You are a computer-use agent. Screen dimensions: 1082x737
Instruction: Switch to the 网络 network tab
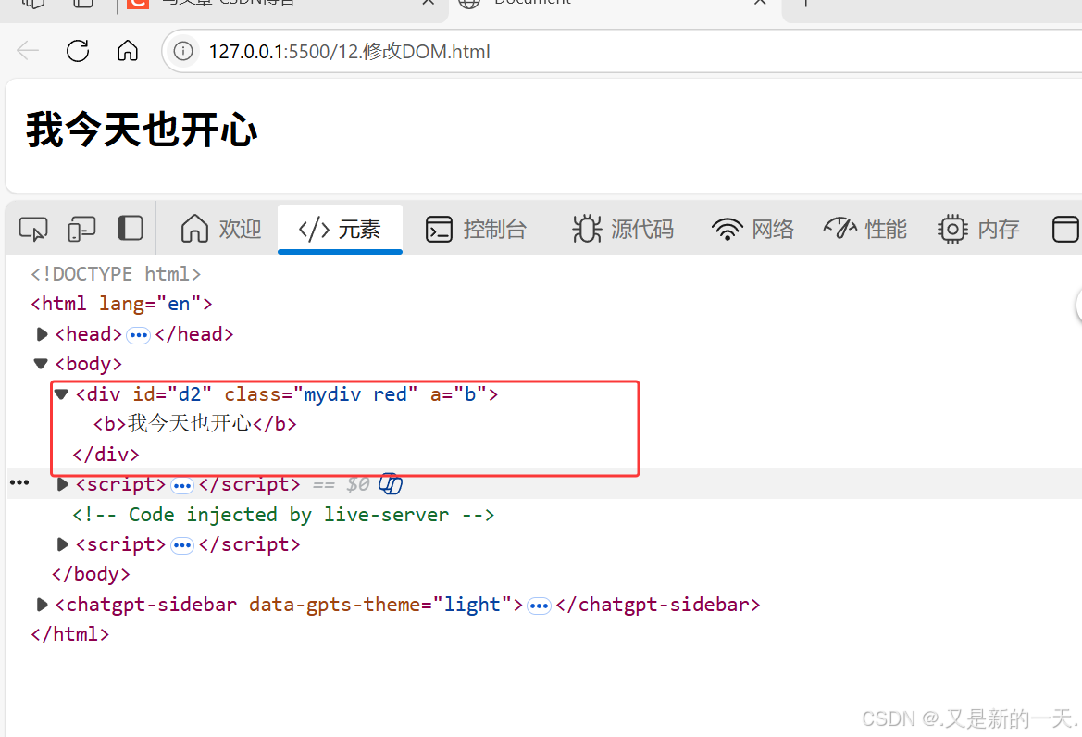click(x=752, y=229)
